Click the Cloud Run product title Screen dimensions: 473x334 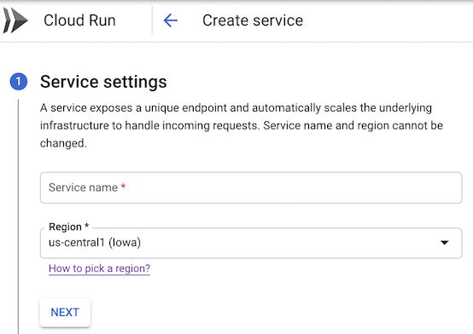pos(79,20)
